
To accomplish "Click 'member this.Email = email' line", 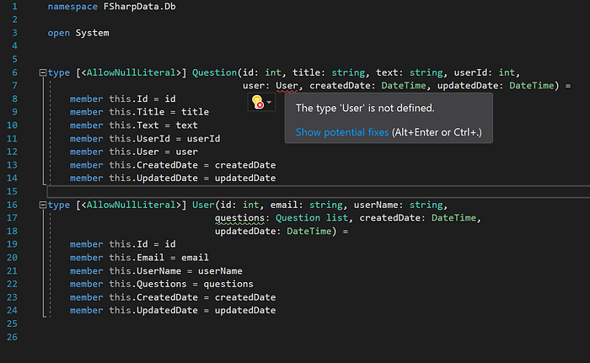I will pyautogui.click(x=139, y=258).
